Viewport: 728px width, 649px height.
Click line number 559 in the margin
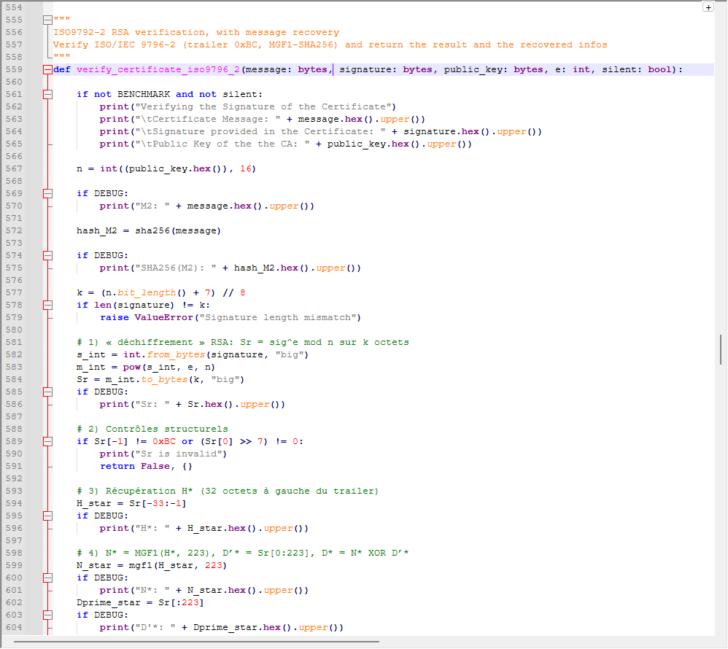coord(14,69)
